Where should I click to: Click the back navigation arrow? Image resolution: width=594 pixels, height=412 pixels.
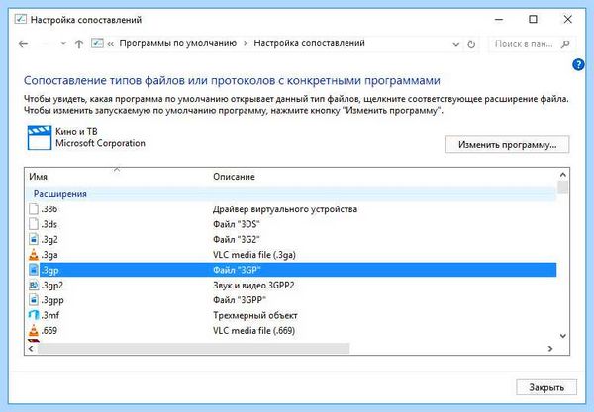click(x=23, y=44)
